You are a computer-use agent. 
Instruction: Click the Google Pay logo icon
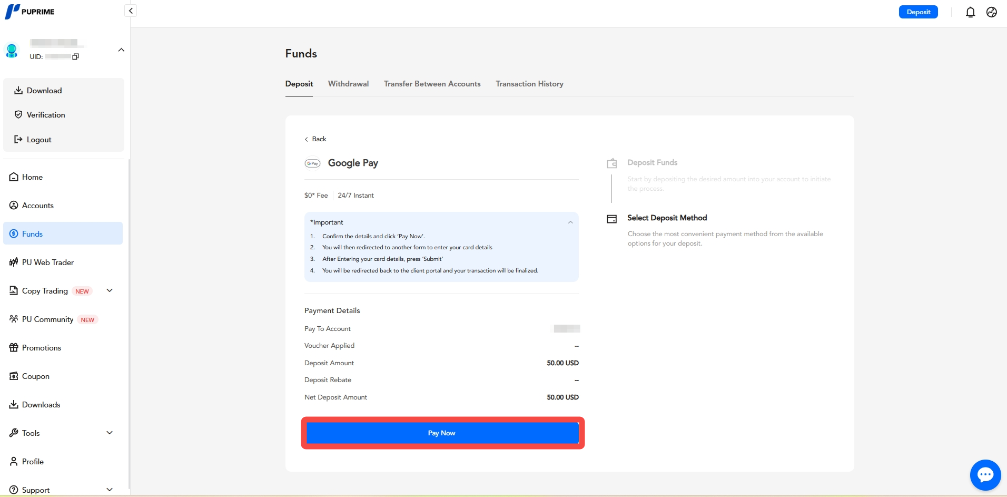(x=312, y=163)
